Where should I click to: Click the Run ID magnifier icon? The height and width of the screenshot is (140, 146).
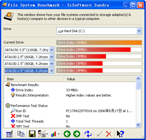[x=13, y=111]
